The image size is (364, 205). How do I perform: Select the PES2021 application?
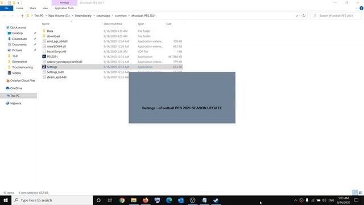52,56
